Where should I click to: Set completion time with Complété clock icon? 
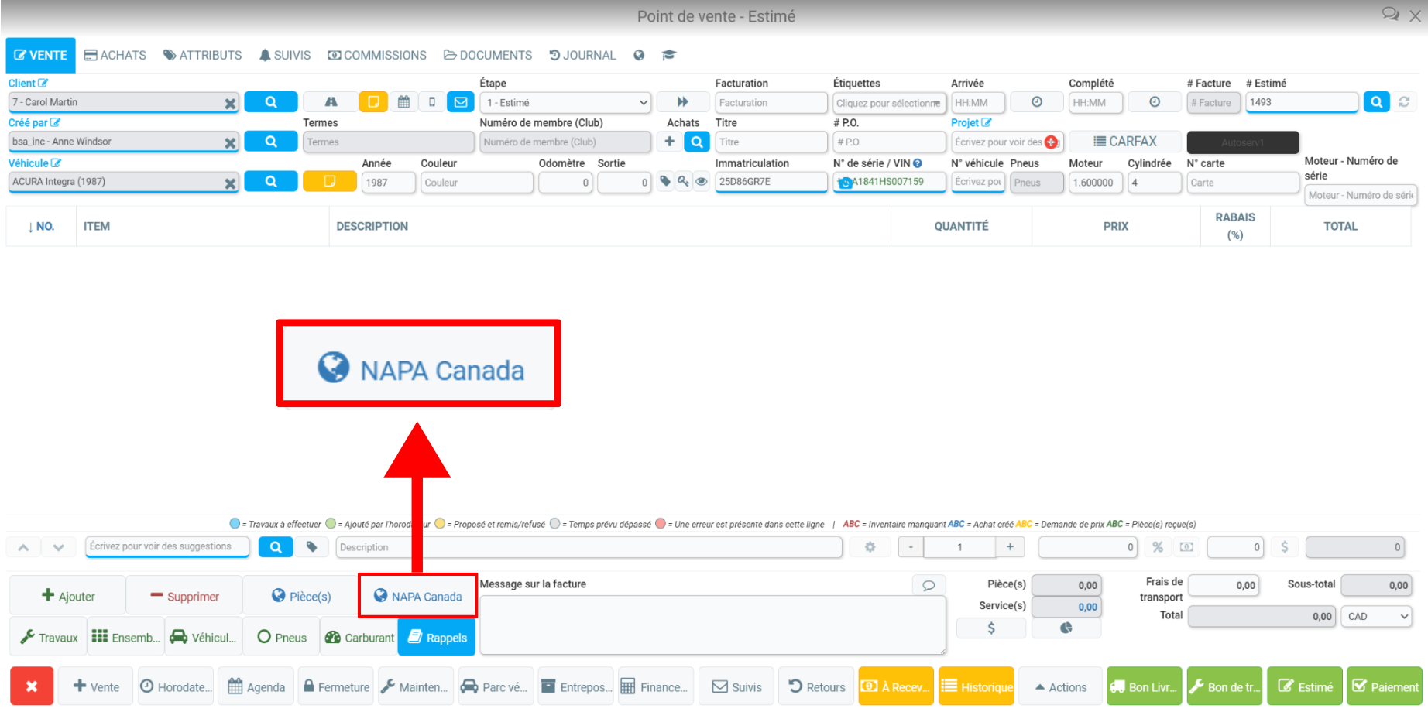(x=1155, y=102)
